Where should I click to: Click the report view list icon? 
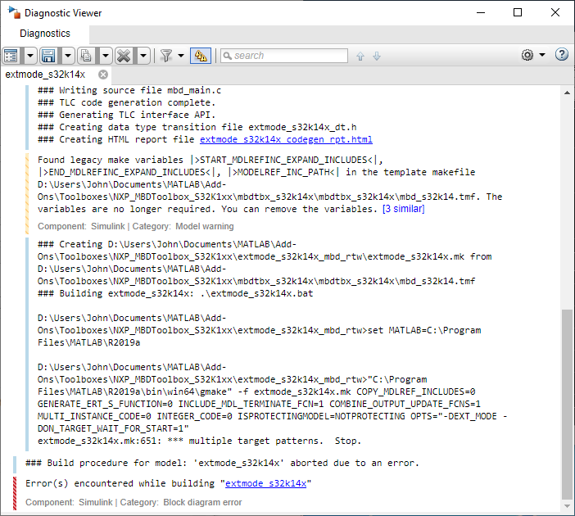(11, 56)
